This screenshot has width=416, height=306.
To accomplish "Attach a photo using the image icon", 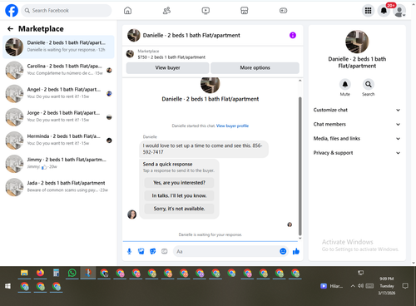I will (x=141, y=251).
